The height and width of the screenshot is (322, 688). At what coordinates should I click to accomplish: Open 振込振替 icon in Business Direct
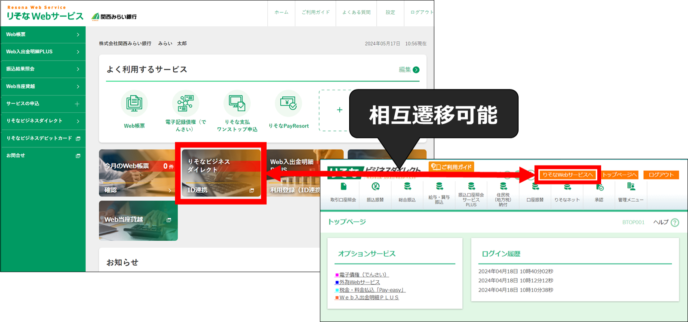tap(375, 187)
